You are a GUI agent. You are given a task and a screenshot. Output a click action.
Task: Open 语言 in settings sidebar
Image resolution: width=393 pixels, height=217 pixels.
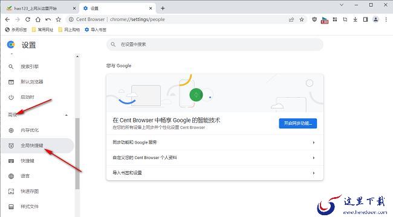[x=37, y=176]
